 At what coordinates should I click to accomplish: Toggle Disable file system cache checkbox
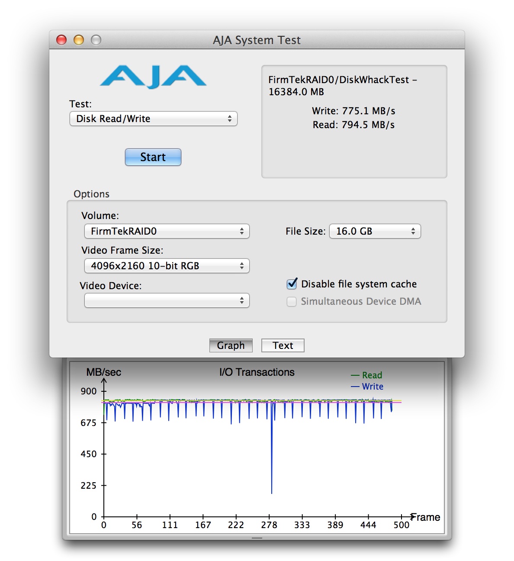pyautogui.click(x=292, y=284)
